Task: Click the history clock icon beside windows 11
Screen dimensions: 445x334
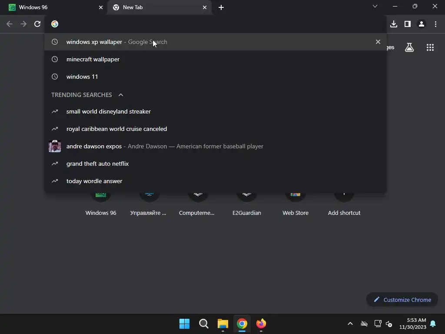Action: coord(55,77)
